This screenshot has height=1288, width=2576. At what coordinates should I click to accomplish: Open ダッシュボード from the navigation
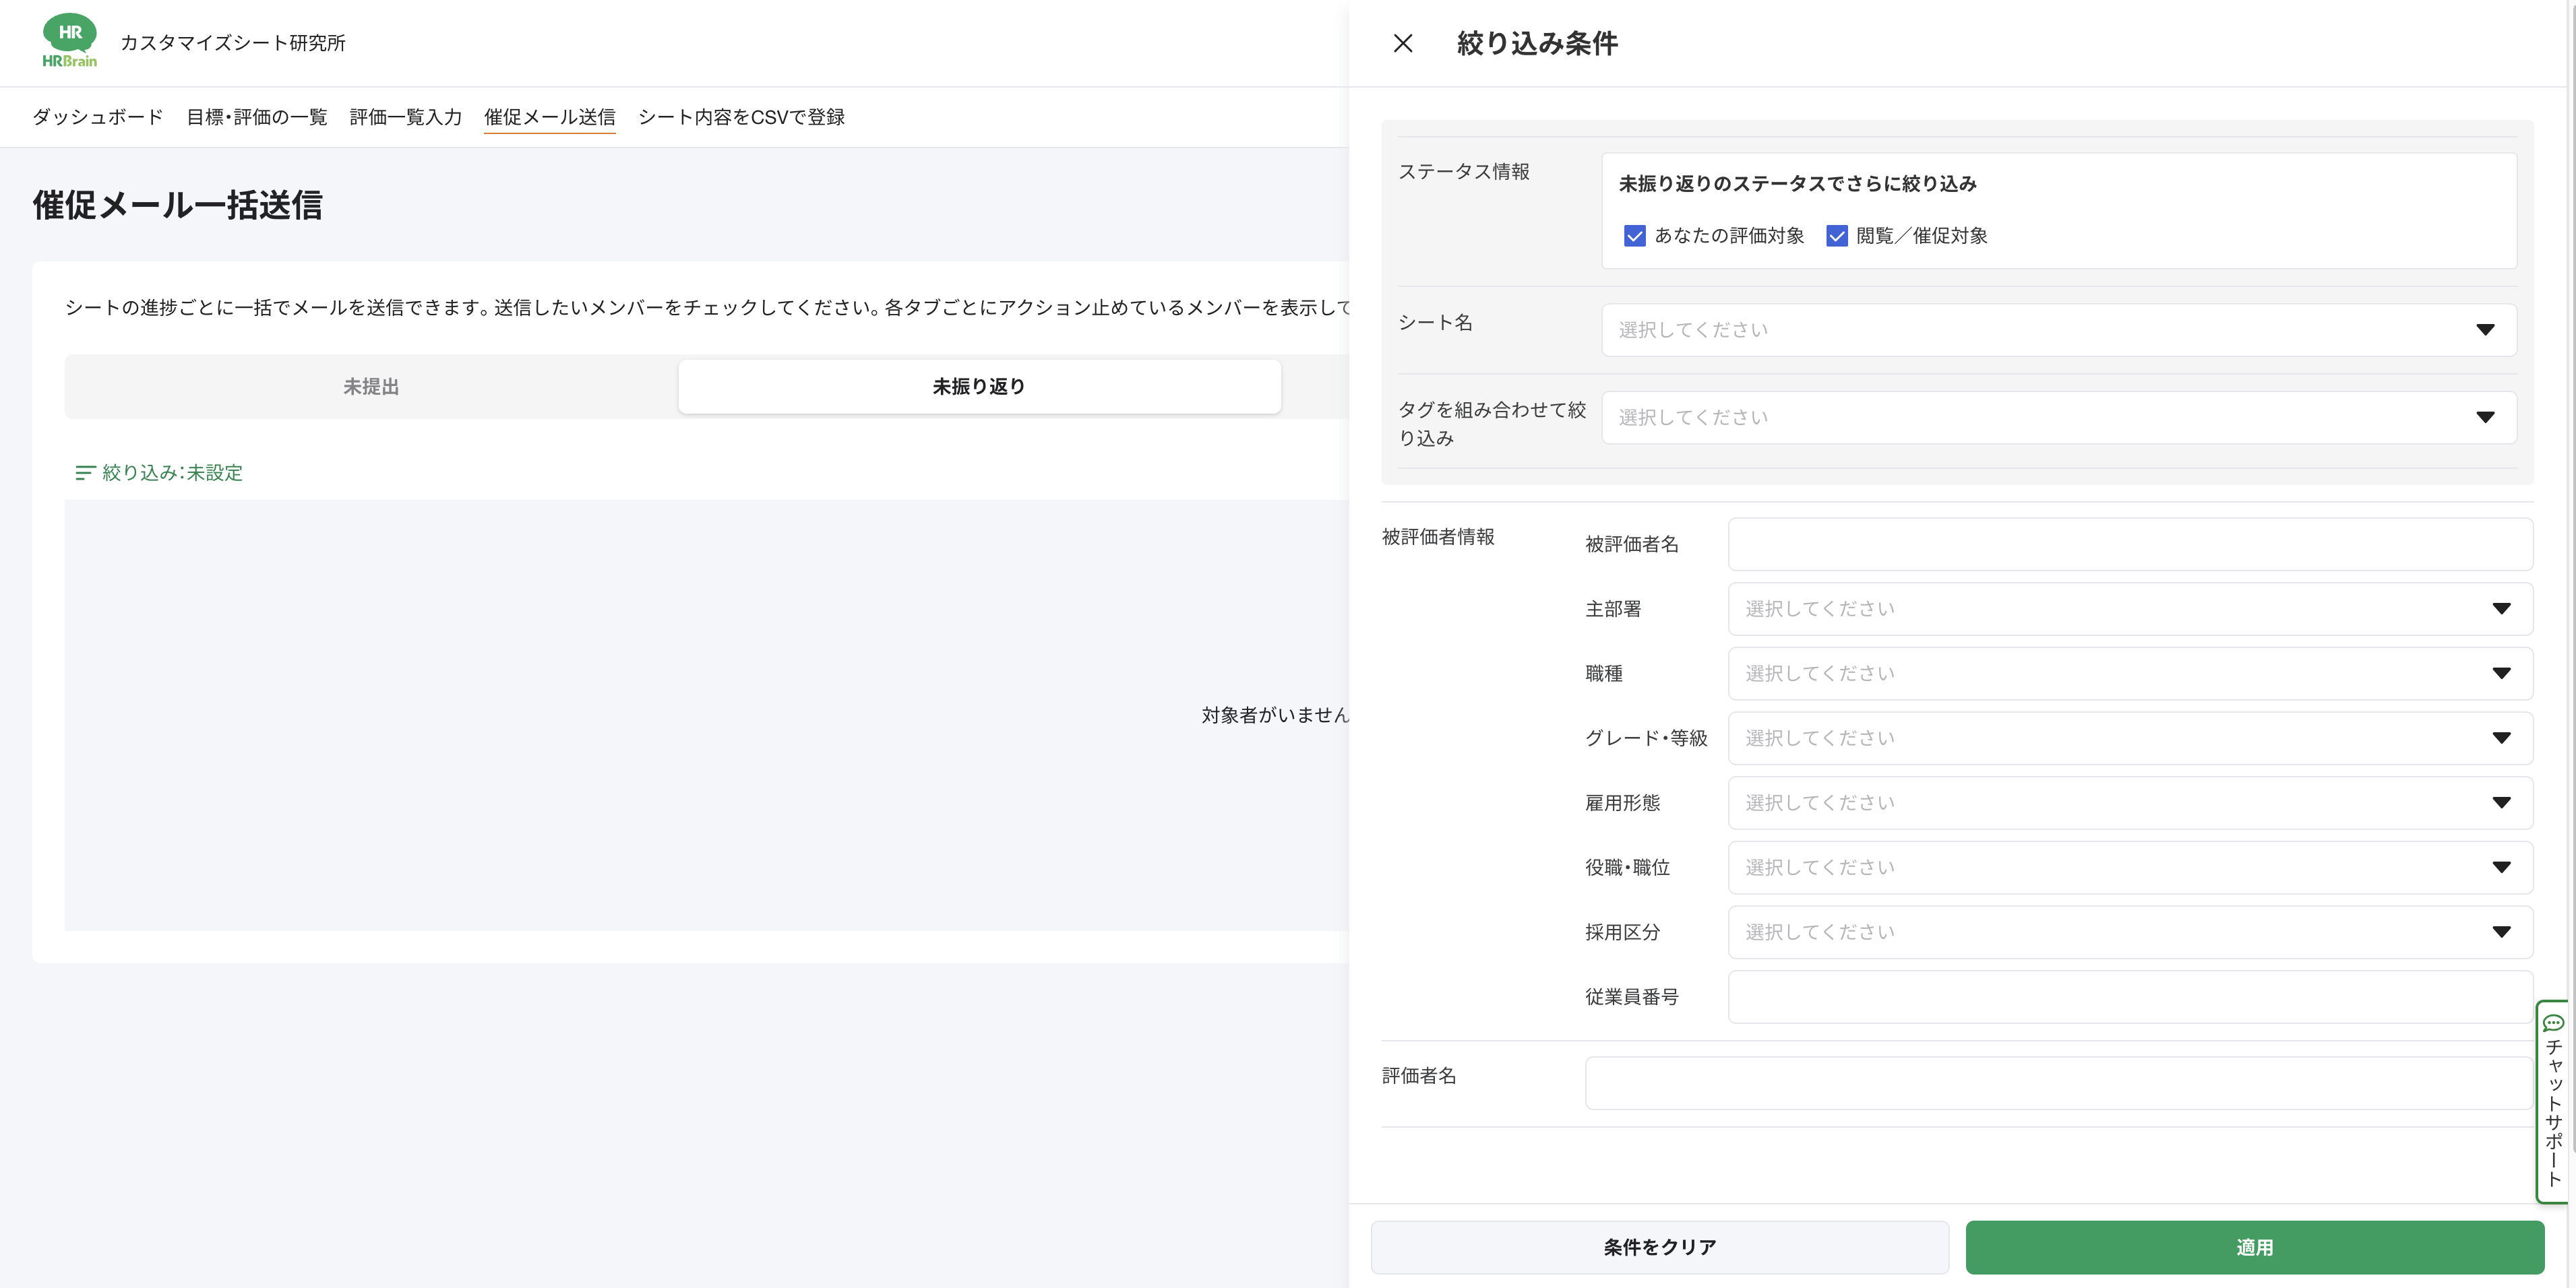click(96, 117)
